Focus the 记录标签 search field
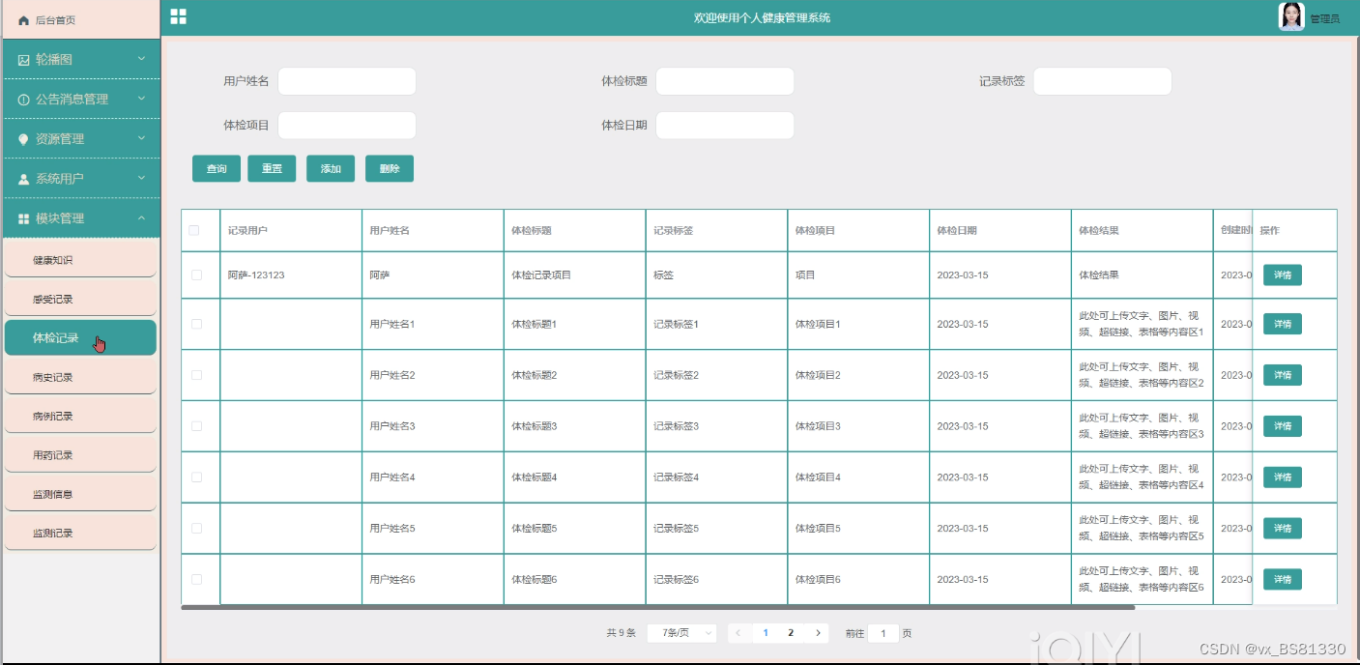The image size is (1360, 665). pyautogui.click(x=1103, y=81)
